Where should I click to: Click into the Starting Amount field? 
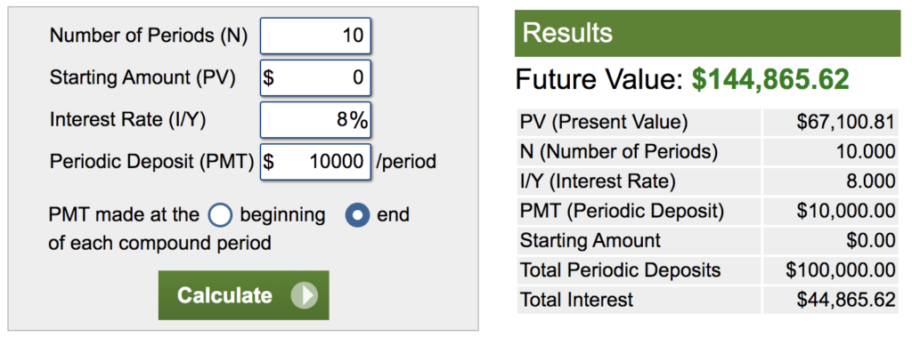click(315, 77)
